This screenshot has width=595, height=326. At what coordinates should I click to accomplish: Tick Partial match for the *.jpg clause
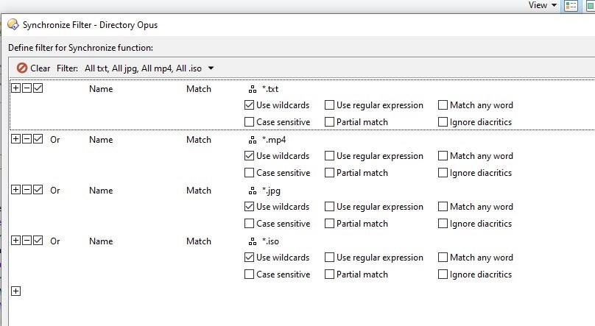point(330,224)
